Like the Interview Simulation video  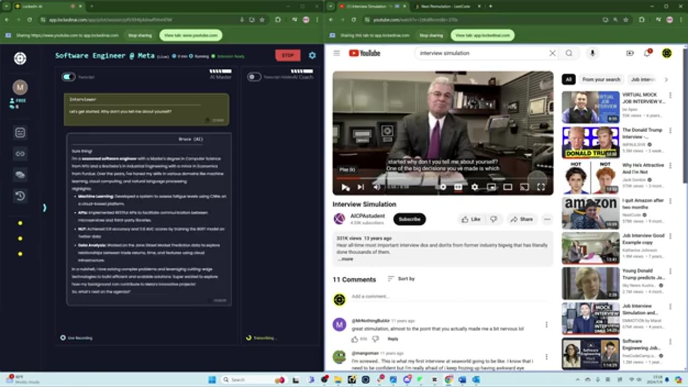[x=470, y=219]
